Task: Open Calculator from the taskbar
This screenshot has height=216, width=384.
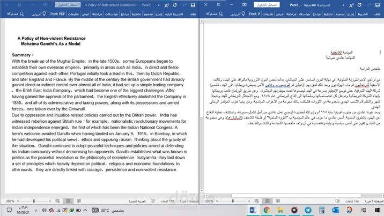Action: 322,210
